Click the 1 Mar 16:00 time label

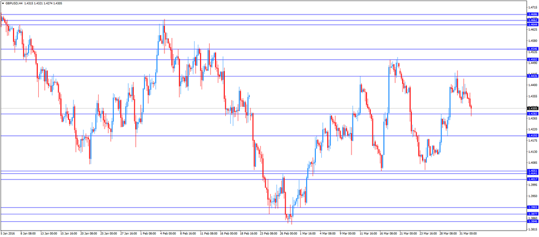[x=308, y=234]
